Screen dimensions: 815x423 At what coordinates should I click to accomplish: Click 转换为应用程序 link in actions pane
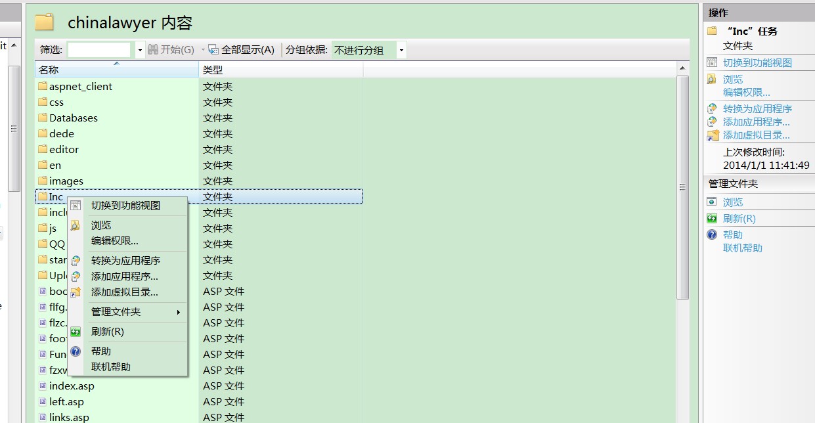757,108
